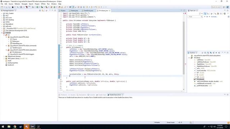The image size is (230, 129).
Task: Open File Explorer from the taskbar
Action: tap(9, 126)
